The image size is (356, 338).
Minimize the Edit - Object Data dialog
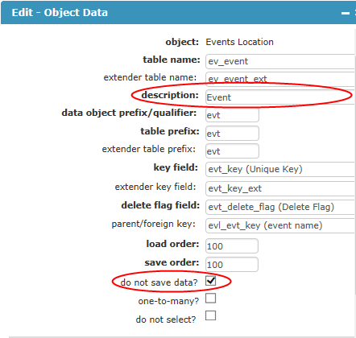346,13
